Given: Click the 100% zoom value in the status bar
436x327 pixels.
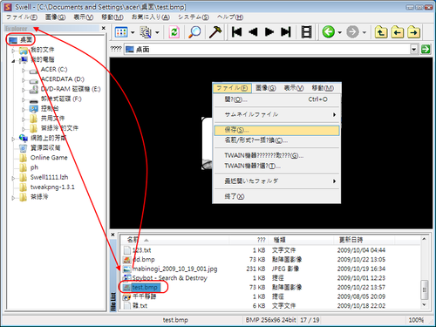Looking at the screenshot, I should (x=416, y=320).
